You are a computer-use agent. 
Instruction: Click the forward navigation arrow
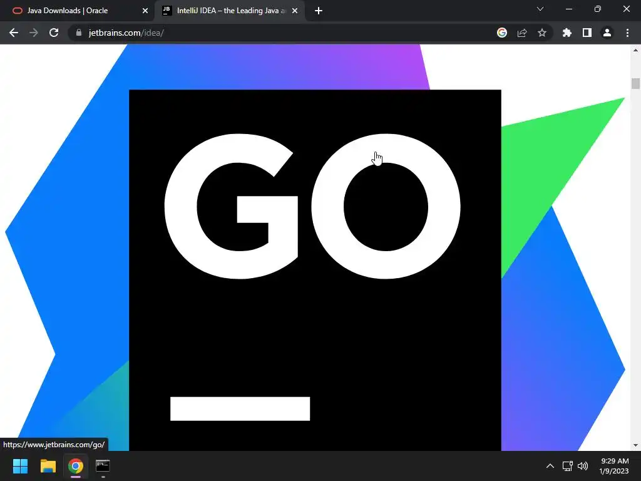point(34,33)
